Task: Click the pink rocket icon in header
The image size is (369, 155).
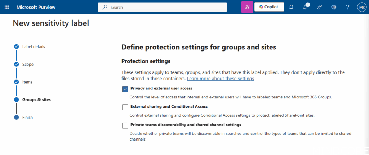Action: [247, 7]
